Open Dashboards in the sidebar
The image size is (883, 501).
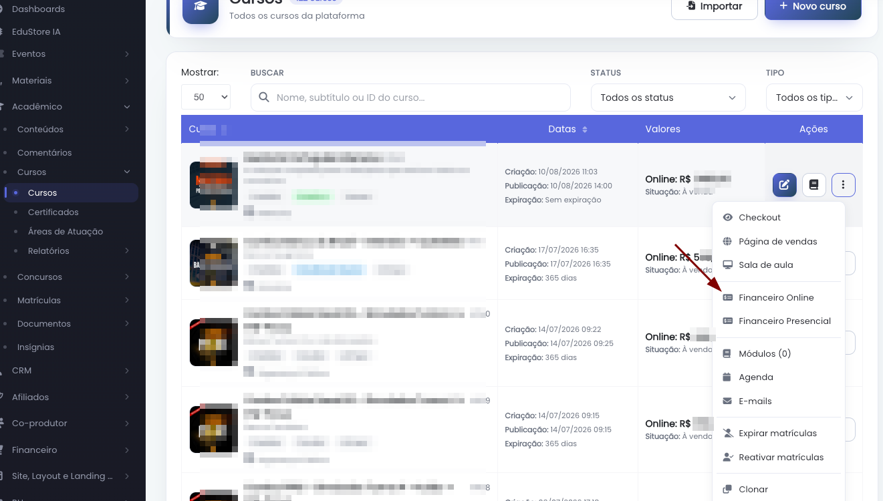point(38,9)
